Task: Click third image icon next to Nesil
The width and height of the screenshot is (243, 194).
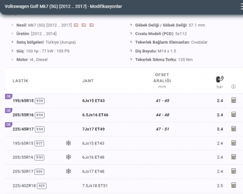Action: 92,25
